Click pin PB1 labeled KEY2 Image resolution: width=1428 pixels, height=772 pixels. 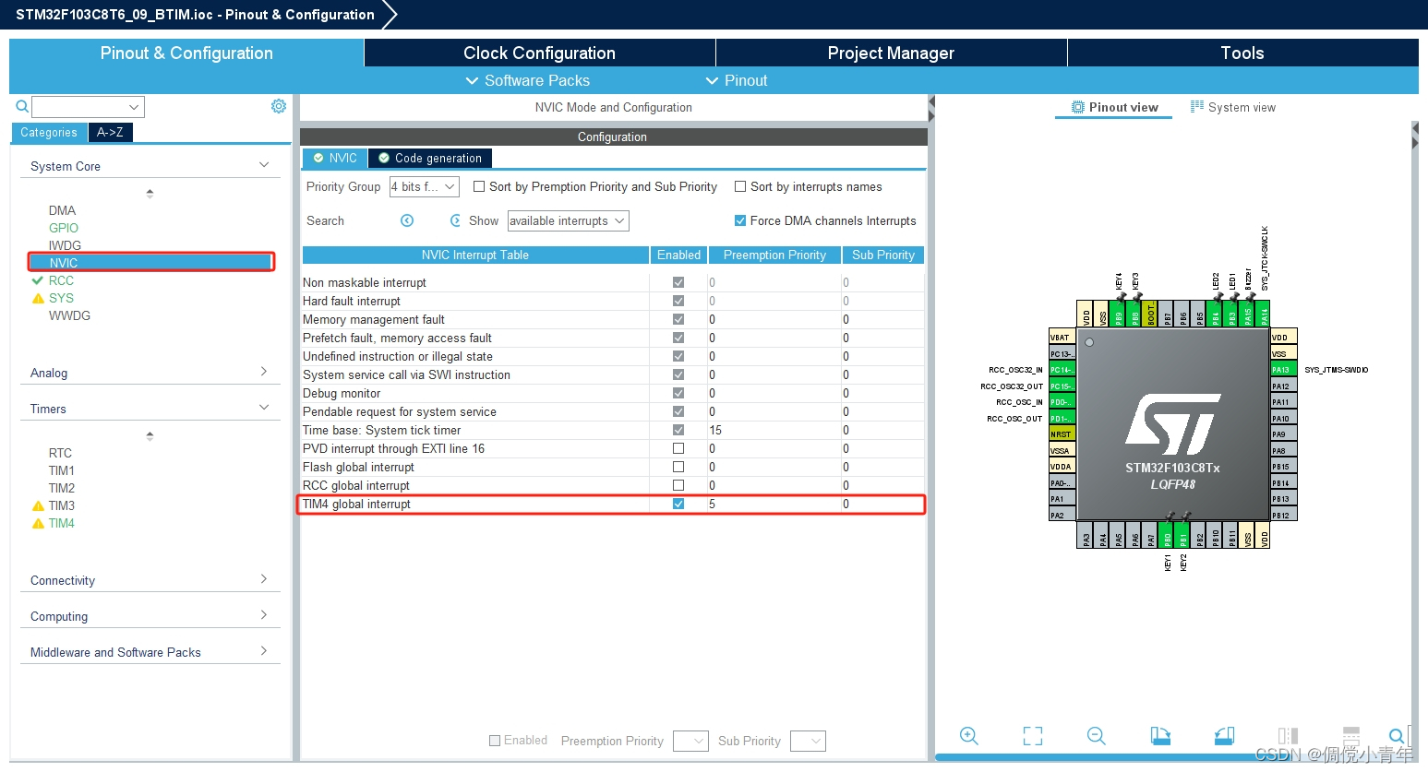[1182, 536]
